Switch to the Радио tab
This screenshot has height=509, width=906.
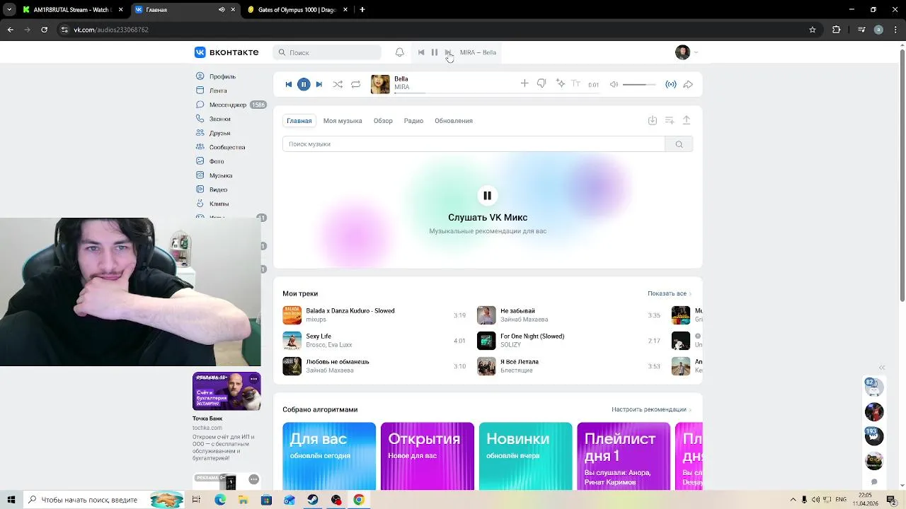[413, 121]
